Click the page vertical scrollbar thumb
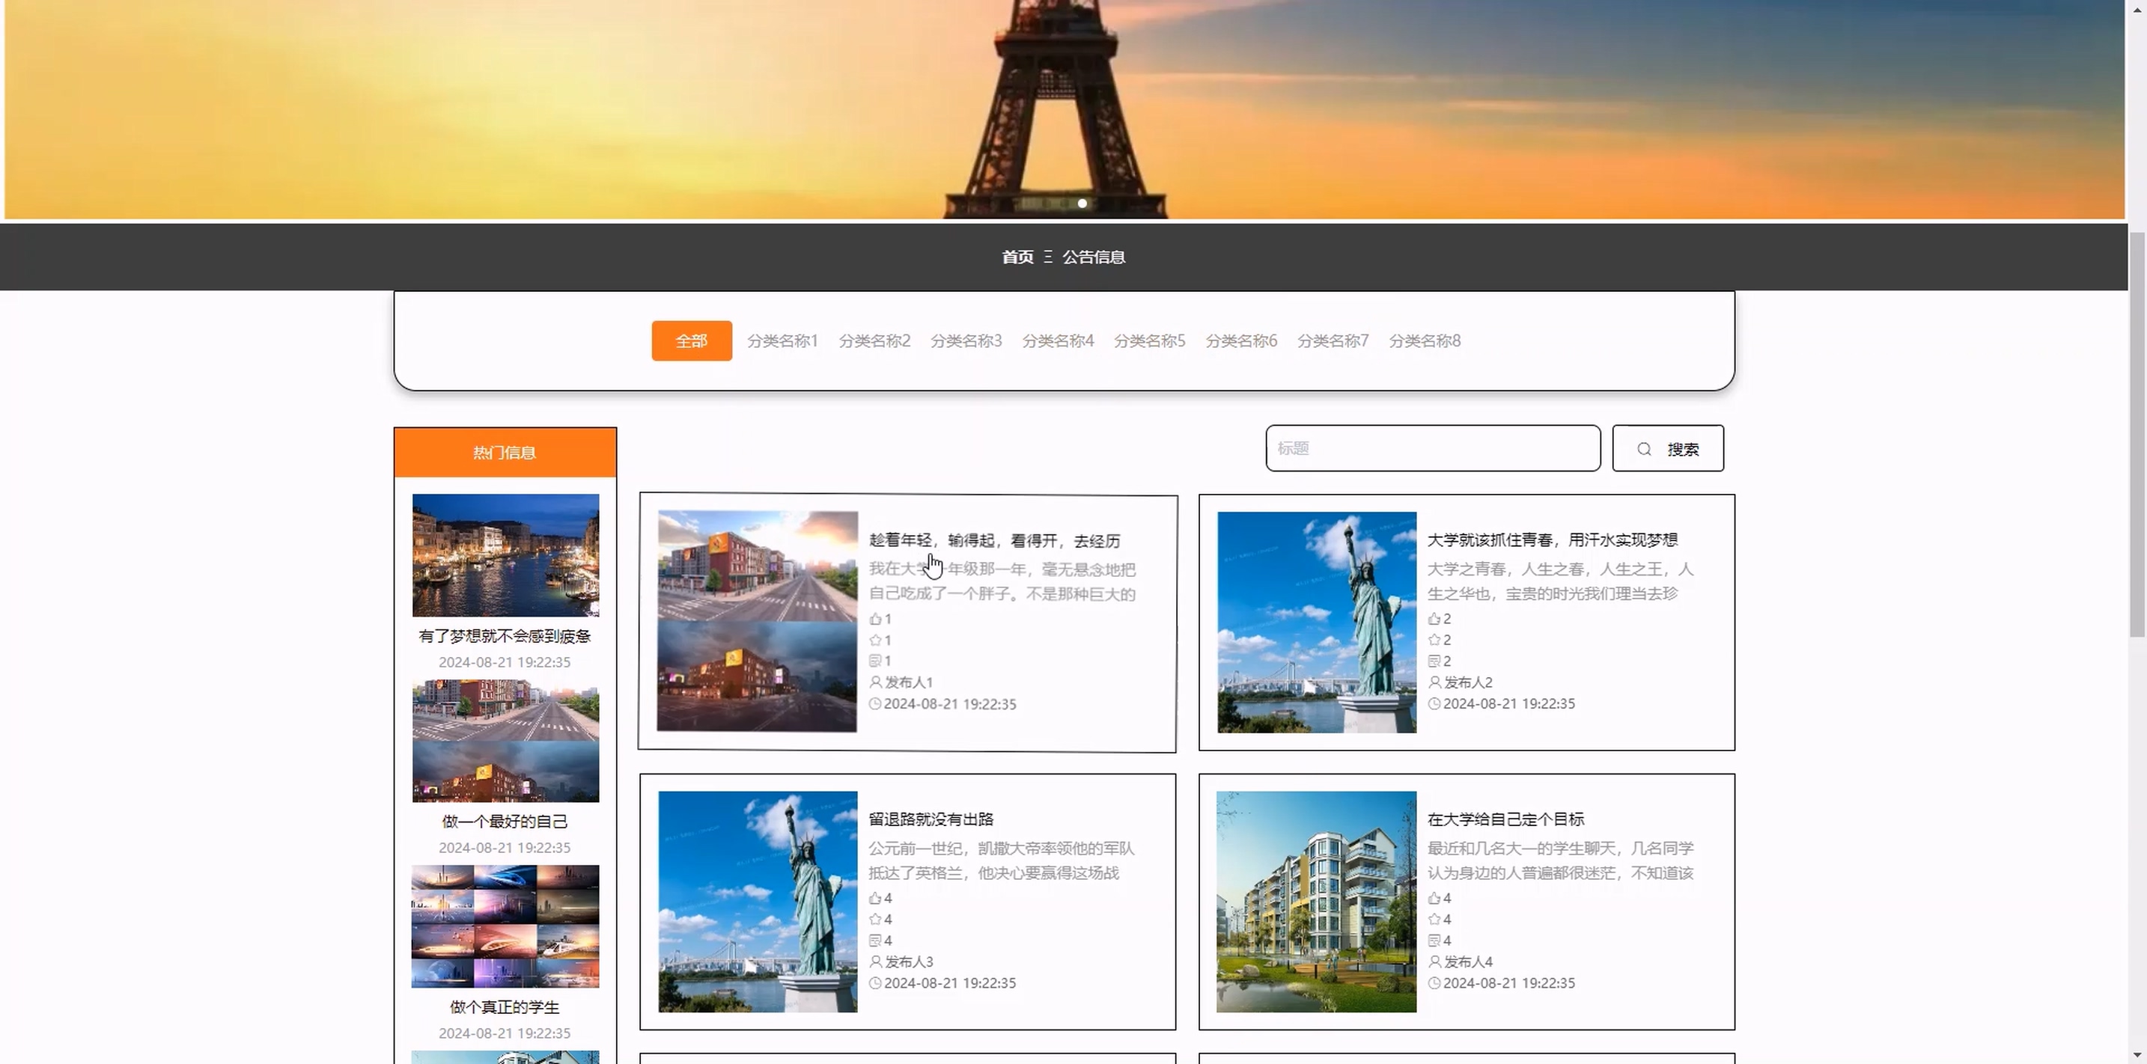Screen dimensions: 2147x1064 coord(2137,433)
